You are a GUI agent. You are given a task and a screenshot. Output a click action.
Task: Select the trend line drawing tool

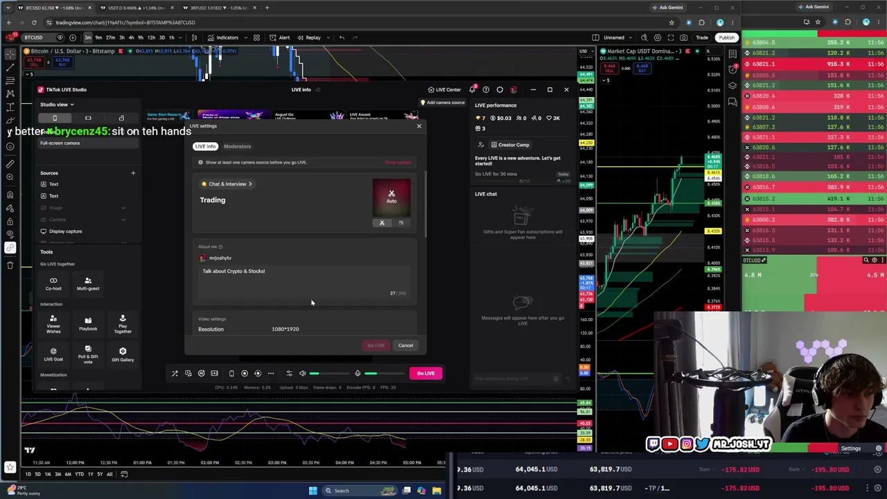[x=10, y=68]
